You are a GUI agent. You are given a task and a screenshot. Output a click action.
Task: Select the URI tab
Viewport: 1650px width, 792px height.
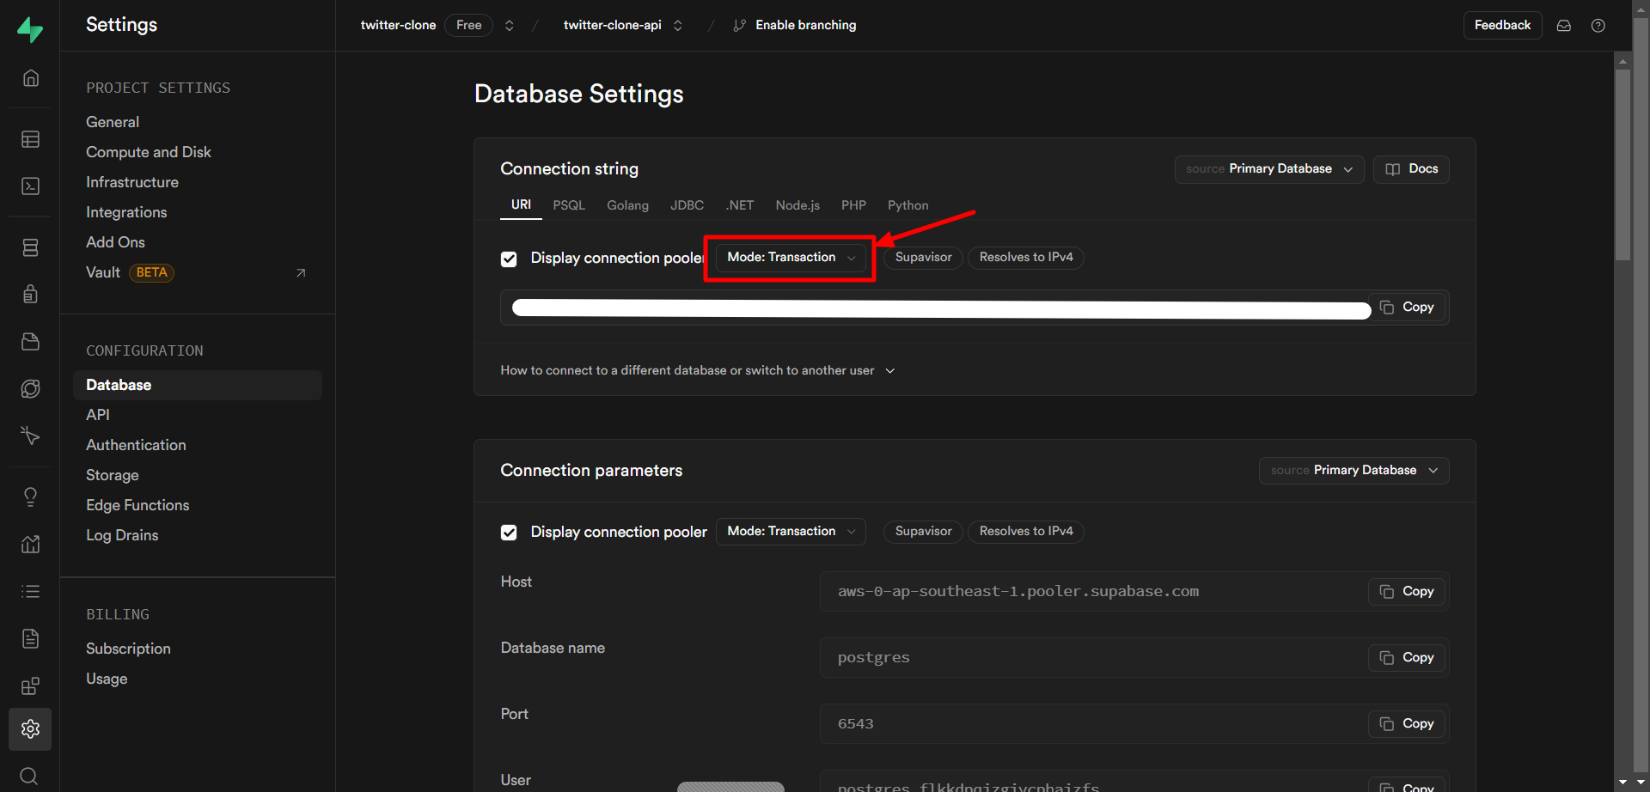(x=521, y=205)
